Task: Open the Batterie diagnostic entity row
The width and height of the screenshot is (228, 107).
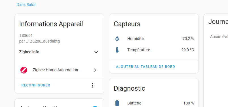Action: [x=154, y=103]
